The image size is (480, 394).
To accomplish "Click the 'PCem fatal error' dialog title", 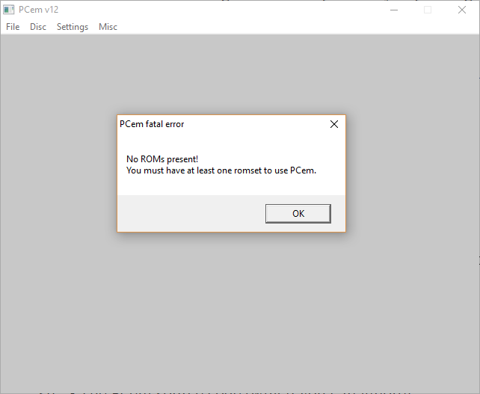I will coord(152,124).
